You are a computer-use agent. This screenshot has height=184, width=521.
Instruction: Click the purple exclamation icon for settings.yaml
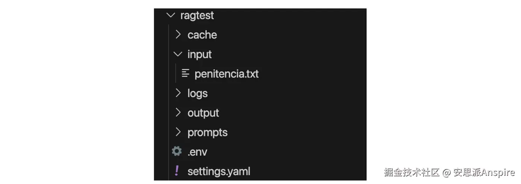click(177, 171)
